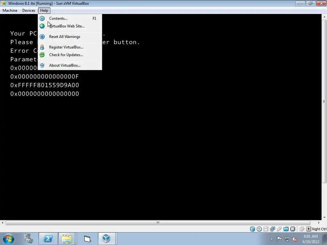The width and height of the screenshot is (327, 245).
Task: Restore down the VirtualBox VM window
Action: click(x=311, y=3)
